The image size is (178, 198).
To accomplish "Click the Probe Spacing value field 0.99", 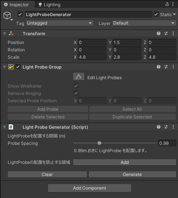I will 167,143.
